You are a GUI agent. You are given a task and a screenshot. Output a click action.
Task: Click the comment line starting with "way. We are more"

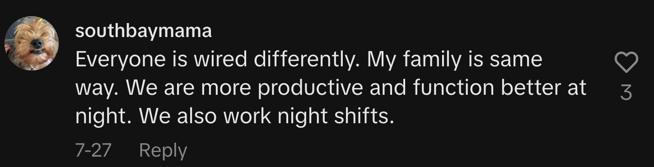click(331, 88)
